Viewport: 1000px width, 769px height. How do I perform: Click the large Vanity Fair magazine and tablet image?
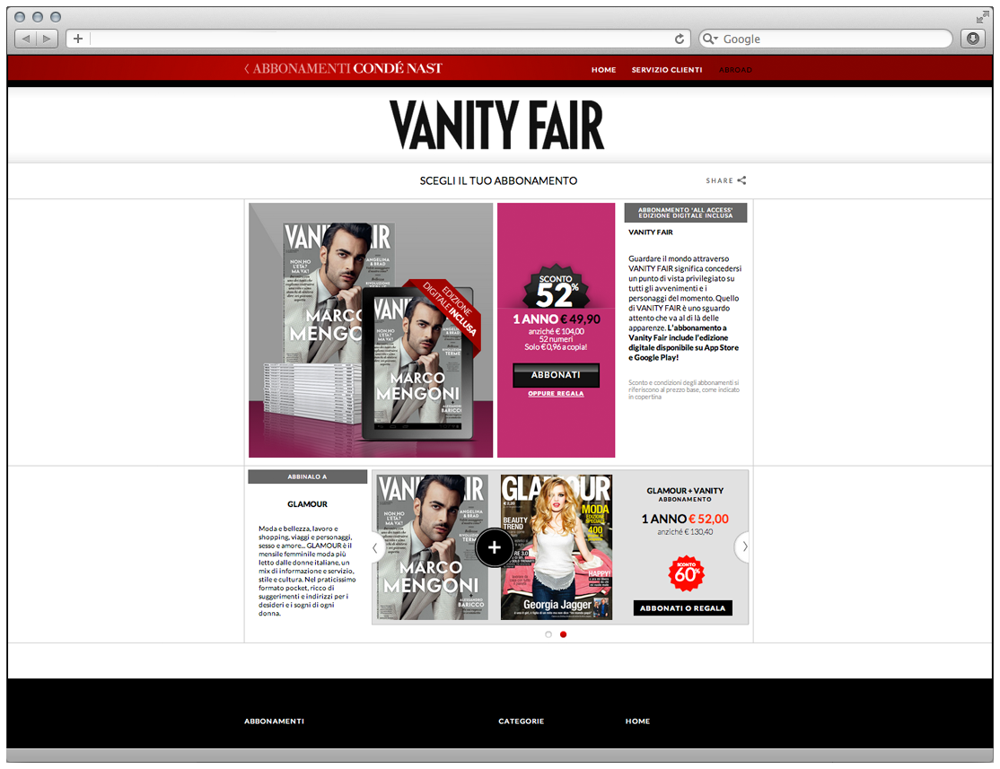pos(371,330)
